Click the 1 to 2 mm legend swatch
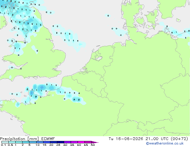 tap(19, 142)
